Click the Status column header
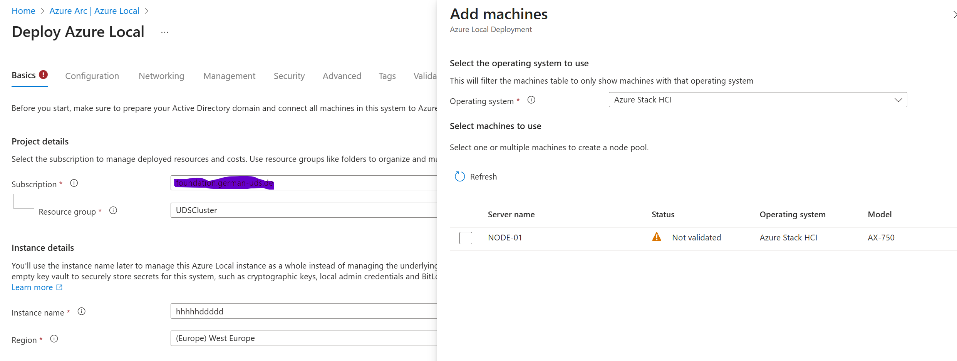The height and width of the screenshot is (361, 957). pyautogui.click(x=663, y=215)
